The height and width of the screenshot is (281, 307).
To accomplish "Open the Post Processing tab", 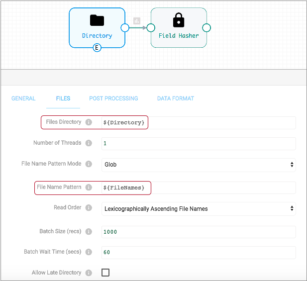I will (x=113, y=98).
